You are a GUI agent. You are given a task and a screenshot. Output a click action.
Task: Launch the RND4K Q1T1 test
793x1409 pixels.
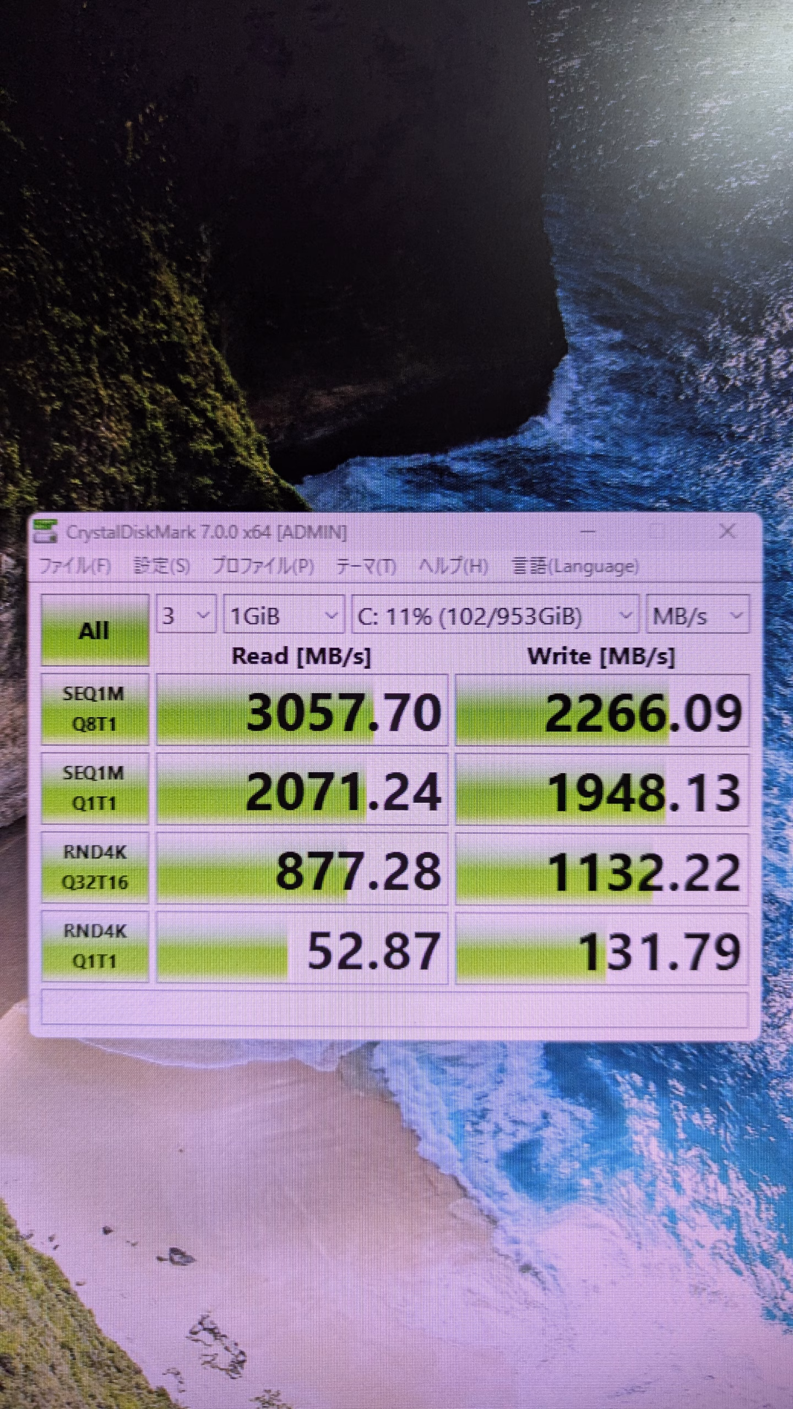coord(95,947)
